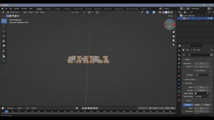
Task: Switch to wireframe viewport shading
Action: pos(164,12)
